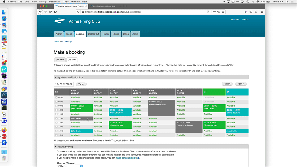Open the Firefox library icon

point(246,12)
